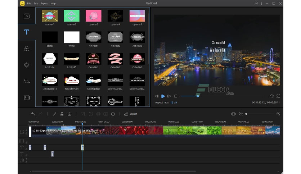Choose the white template
The image size is (301, 174).
pos(72,37)
